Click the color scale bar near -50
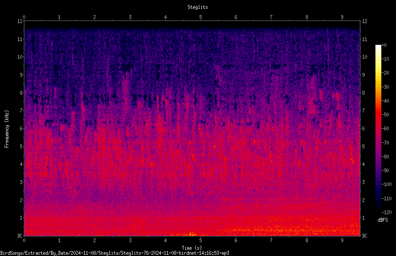 point(378,115)
